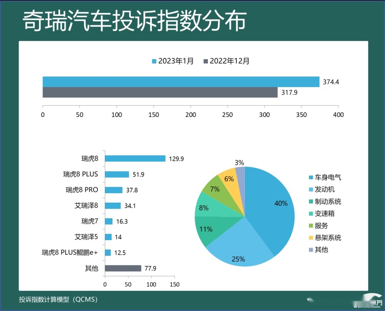Select the blue bar valued 374.4
The image size is (385, 311).
(181, 82)
